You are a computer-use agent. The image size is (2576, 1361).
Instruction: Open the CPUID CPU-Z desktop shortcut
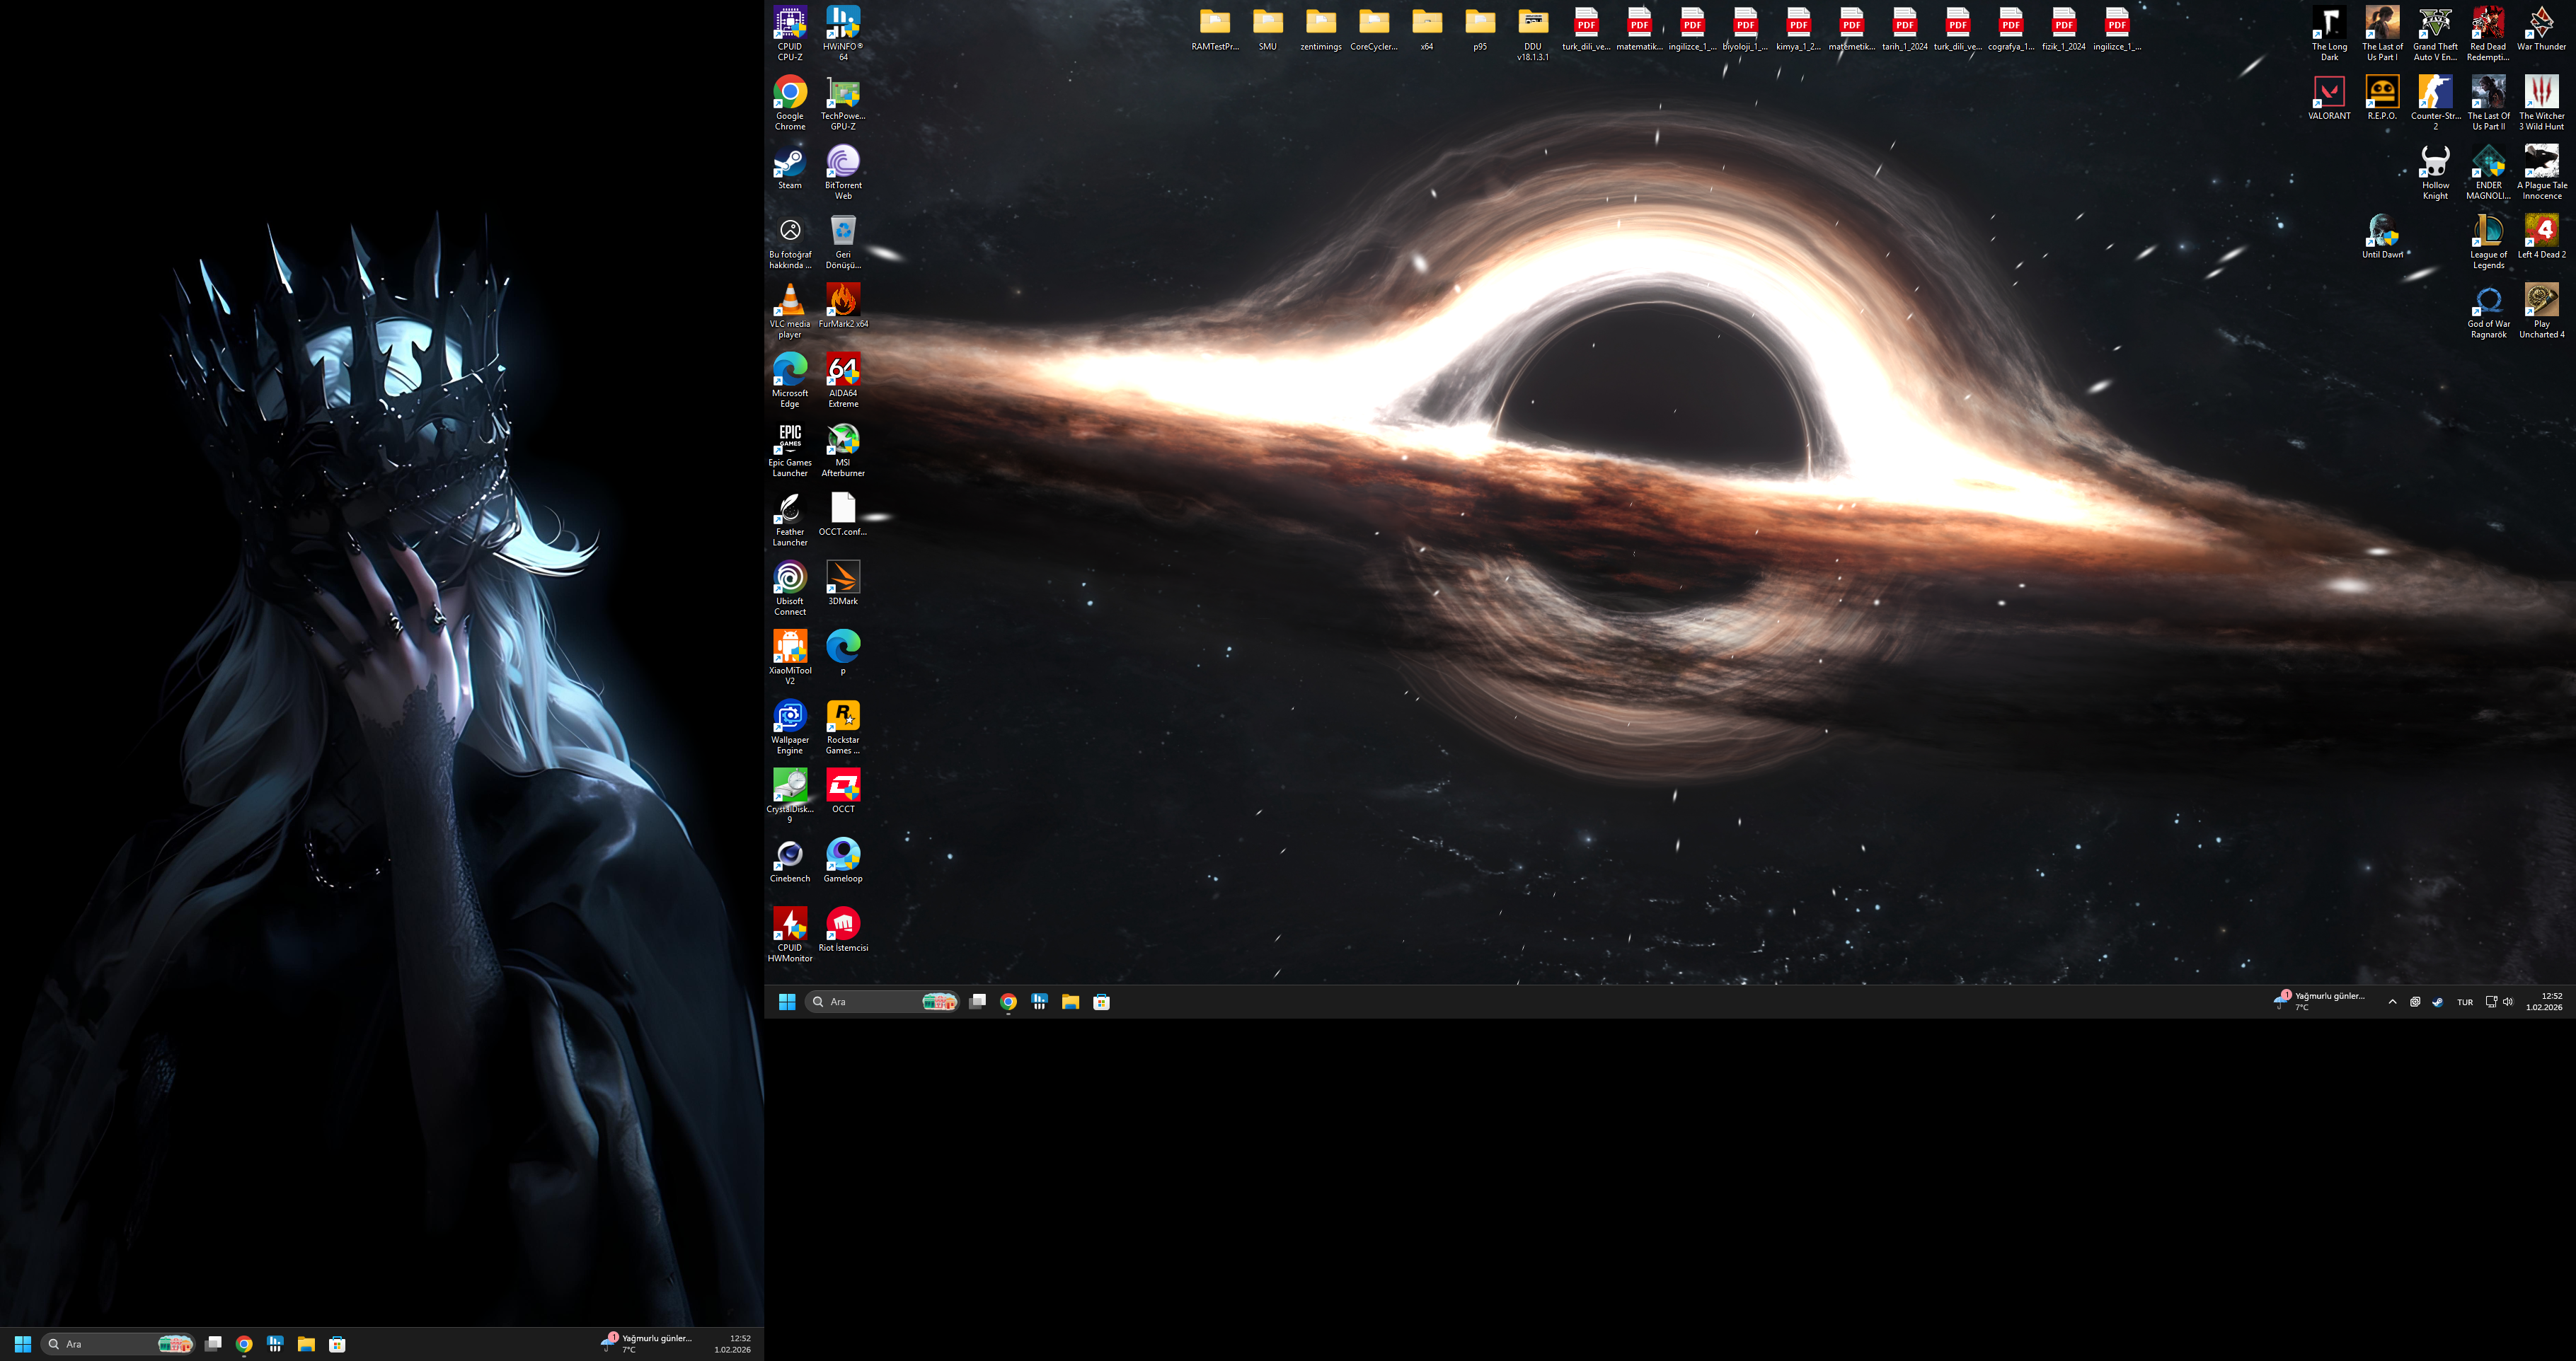click(790, 34)
